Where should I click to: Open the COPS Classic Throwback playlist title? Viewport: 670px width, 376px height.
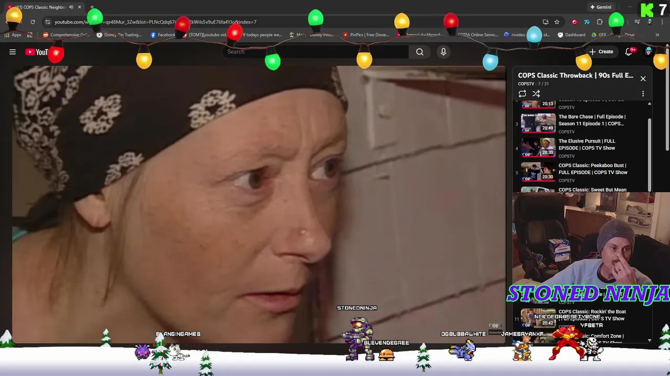575,75
